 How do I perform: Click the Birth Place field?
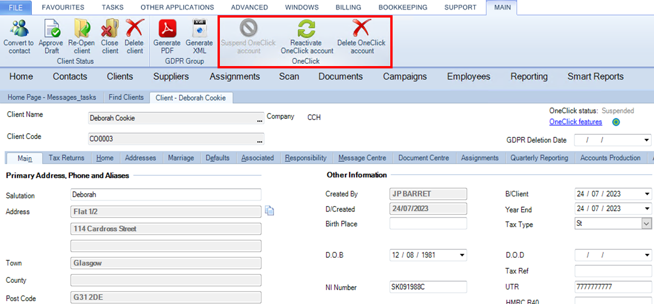point(428,224)
